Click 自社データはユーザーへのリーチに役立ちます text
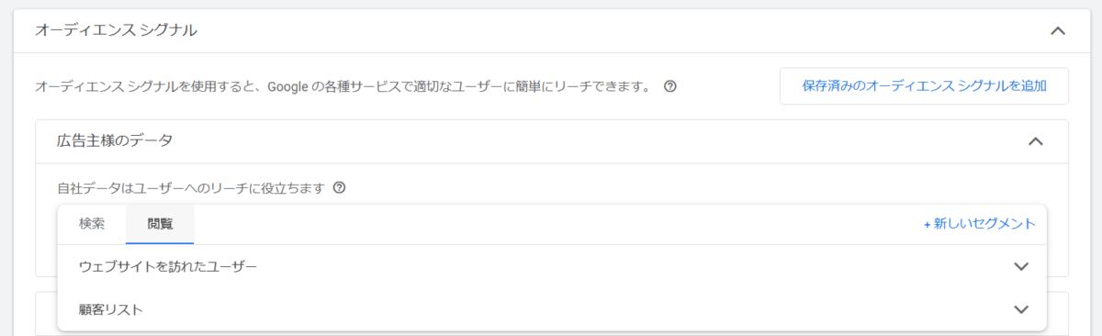1102x336 pixels. coord(191,188)
